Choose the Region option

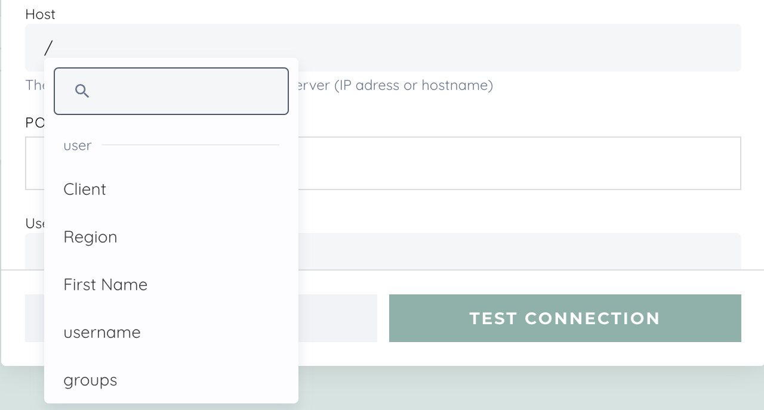90,237
